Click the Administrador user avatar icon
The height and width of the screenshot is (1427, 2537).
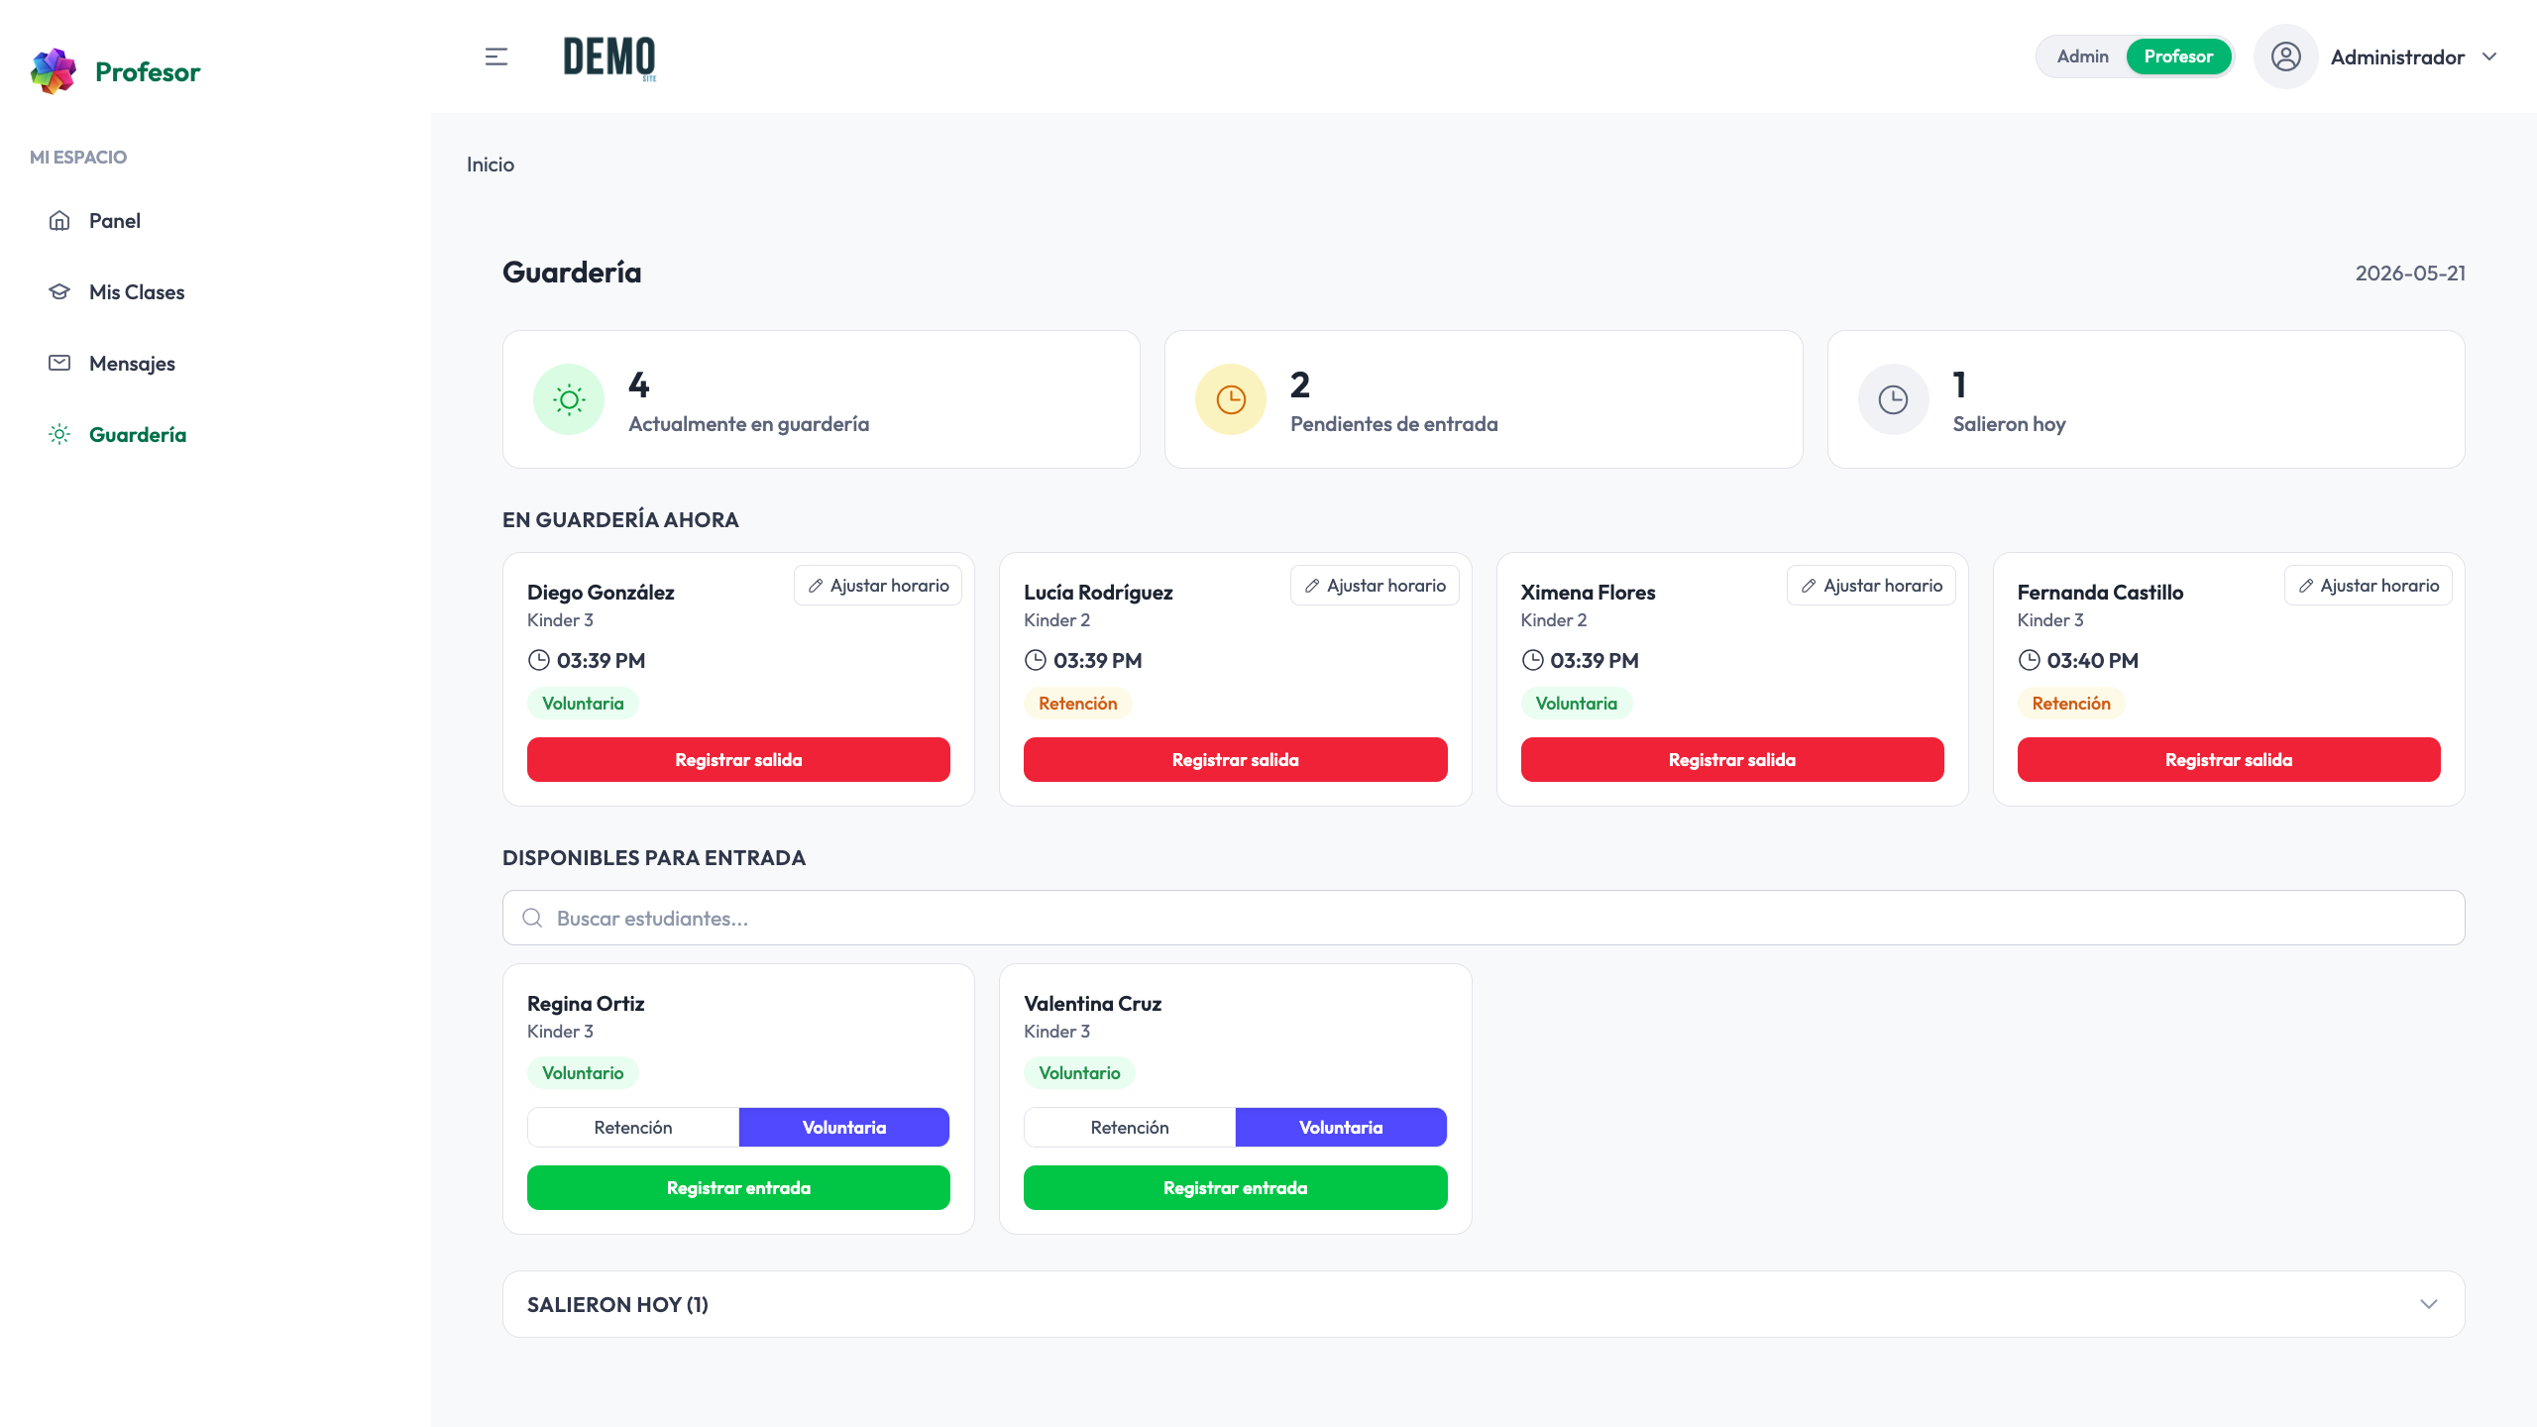pyautogui.click(x=2285, y=56)
